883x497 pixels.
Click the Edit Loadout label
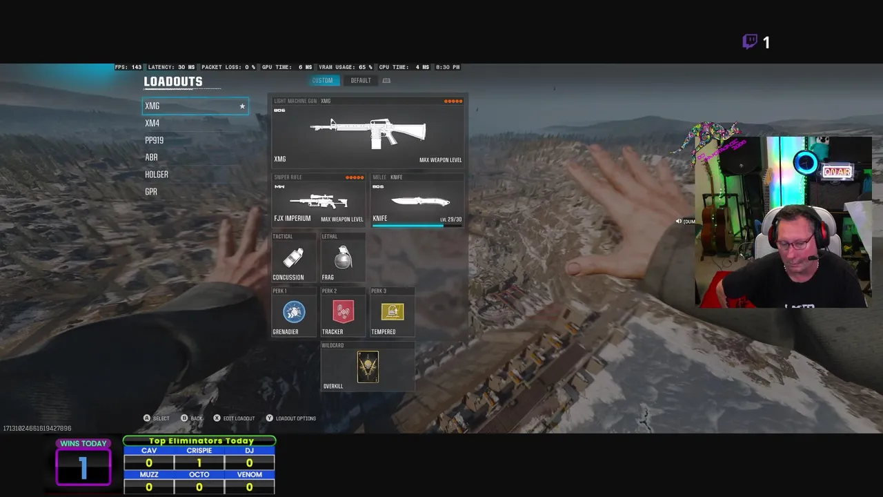click(x=239, y=418)
